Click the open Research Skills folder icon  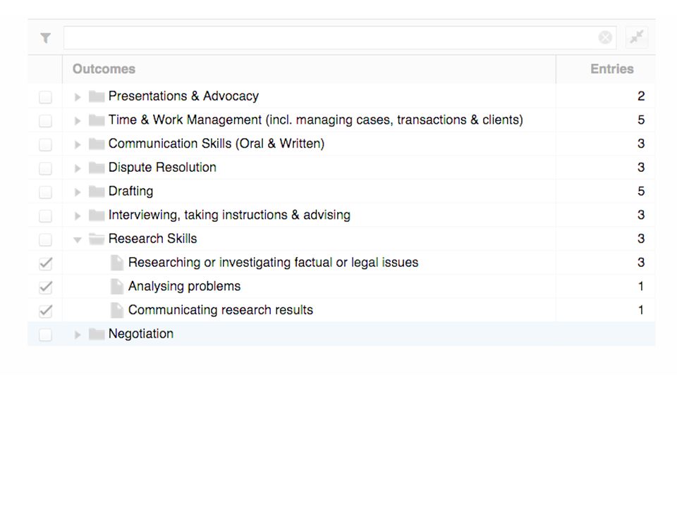97,239
